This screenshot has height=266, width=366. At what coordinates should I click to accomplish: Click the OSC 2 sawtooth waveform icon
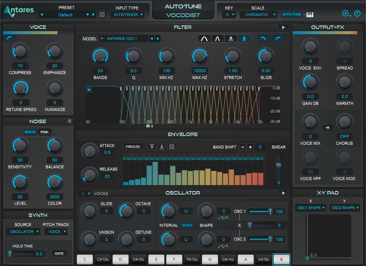click(x=223, y=246)
